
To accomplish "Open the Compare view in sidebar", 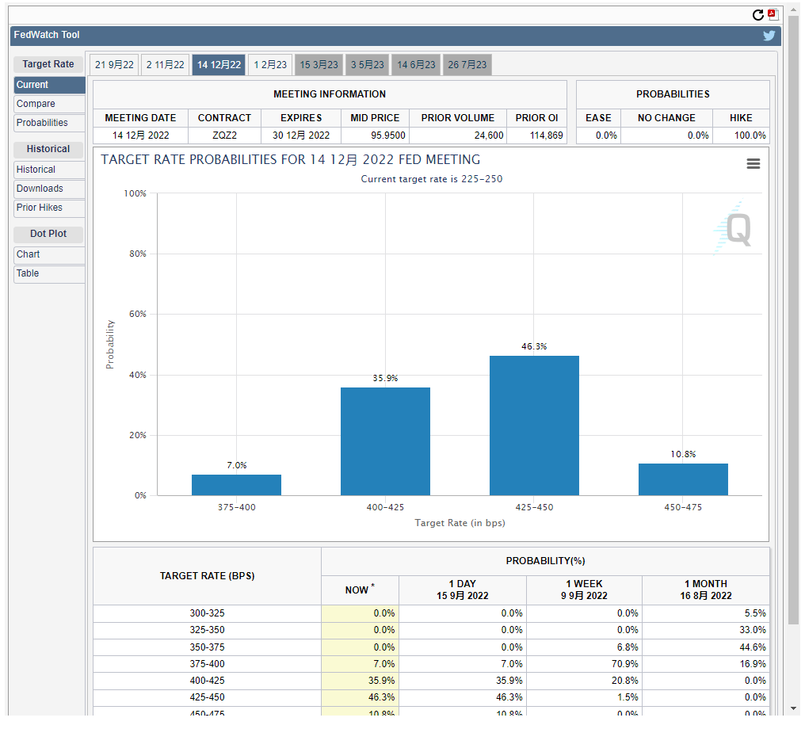I will coord(49,104).
